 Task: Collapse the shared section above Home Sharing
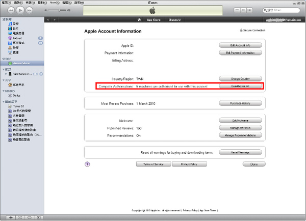point(4,80)
